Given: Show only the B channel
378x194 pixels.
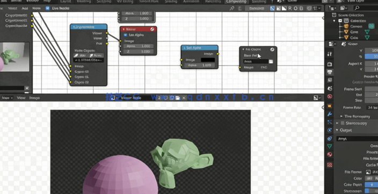Looking at the screenshot, I should [x=301, y=9].
